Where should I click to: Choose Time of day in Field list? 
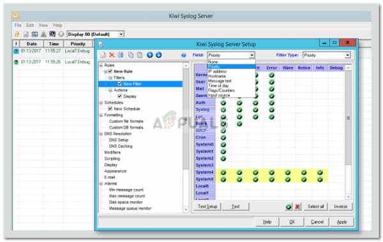coord(232,86)
